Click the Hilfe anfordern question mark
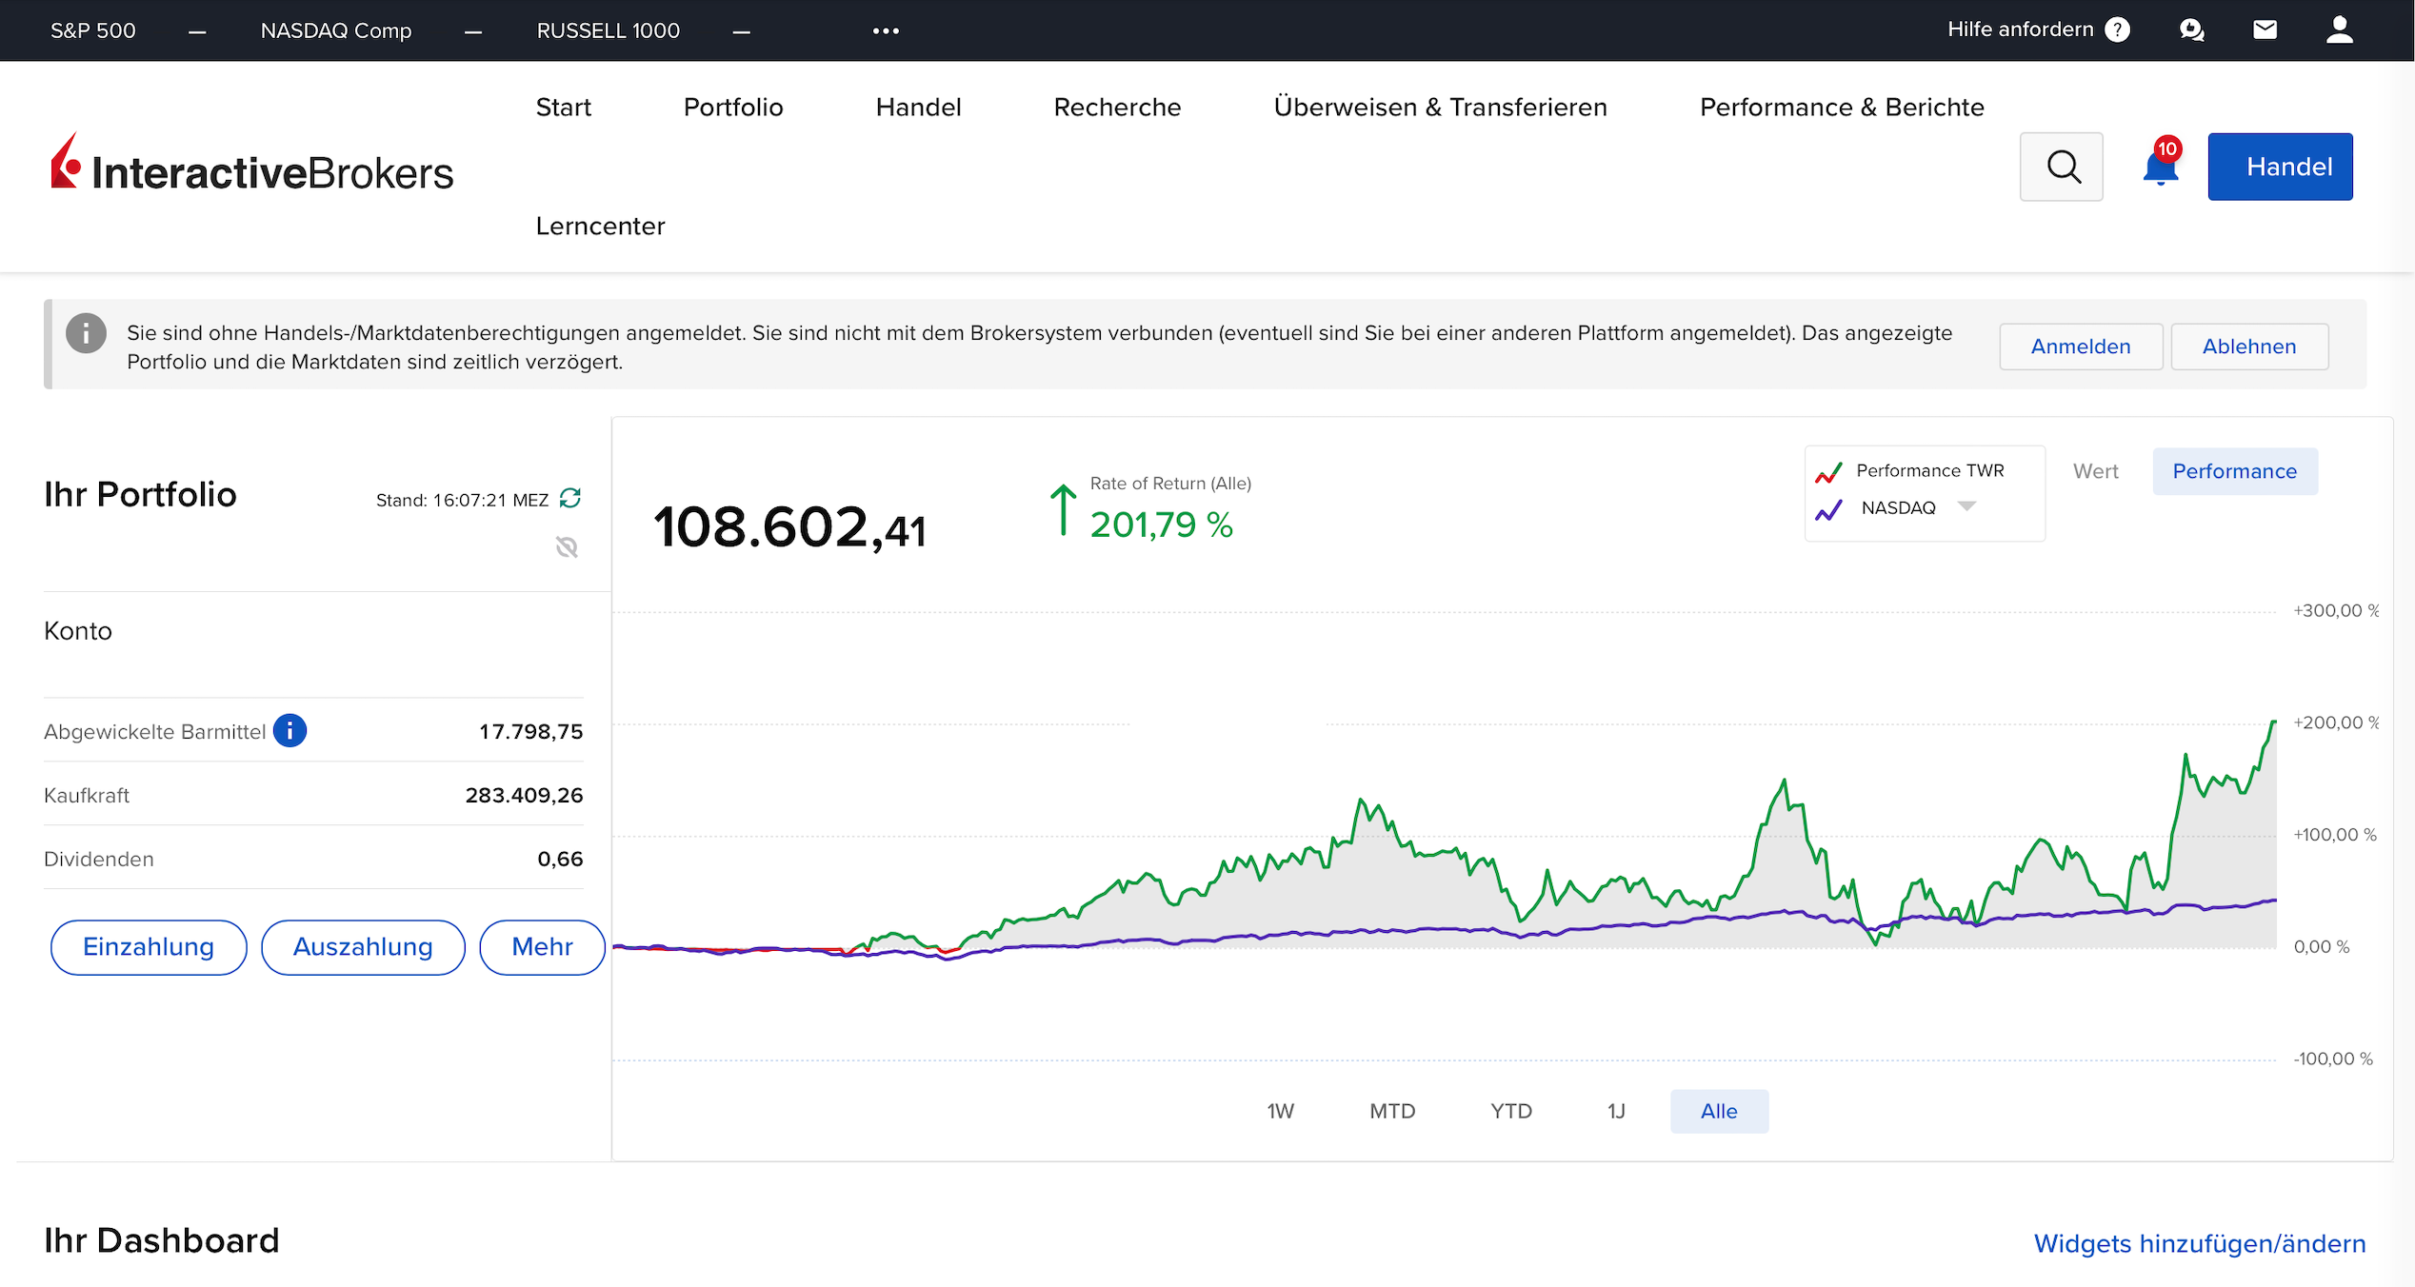The height and width of the screenshot is (1287, 2415). 2117,30
